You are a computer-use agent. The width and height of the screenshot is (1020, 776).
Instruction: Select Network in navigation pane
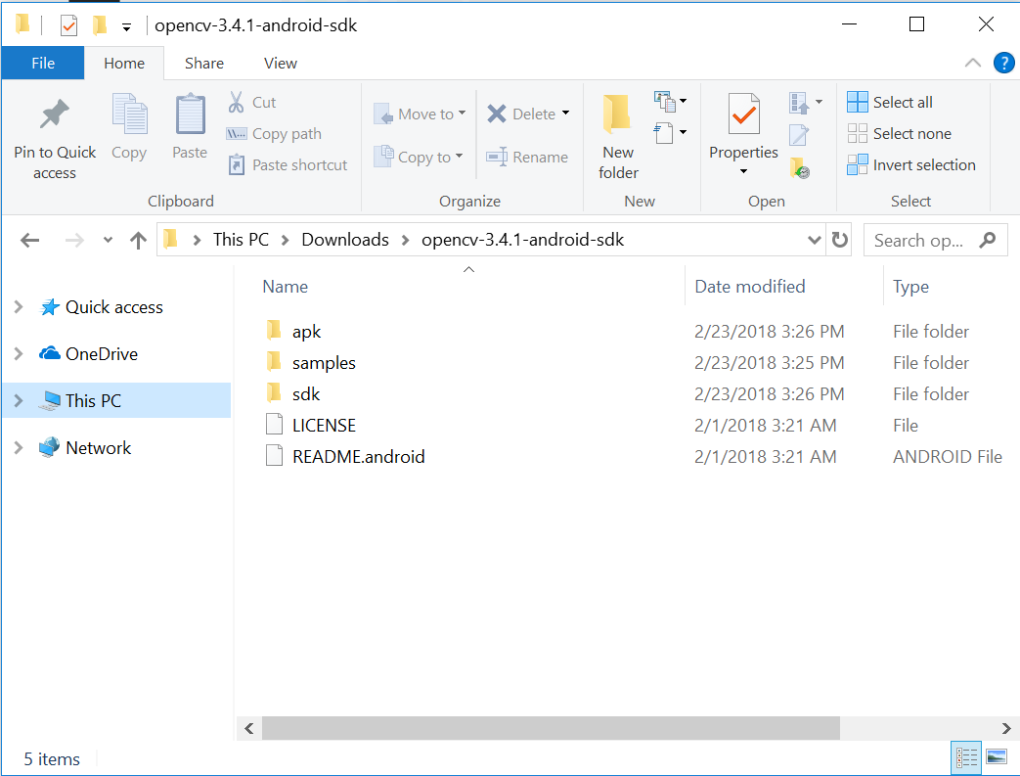[98, 447]
